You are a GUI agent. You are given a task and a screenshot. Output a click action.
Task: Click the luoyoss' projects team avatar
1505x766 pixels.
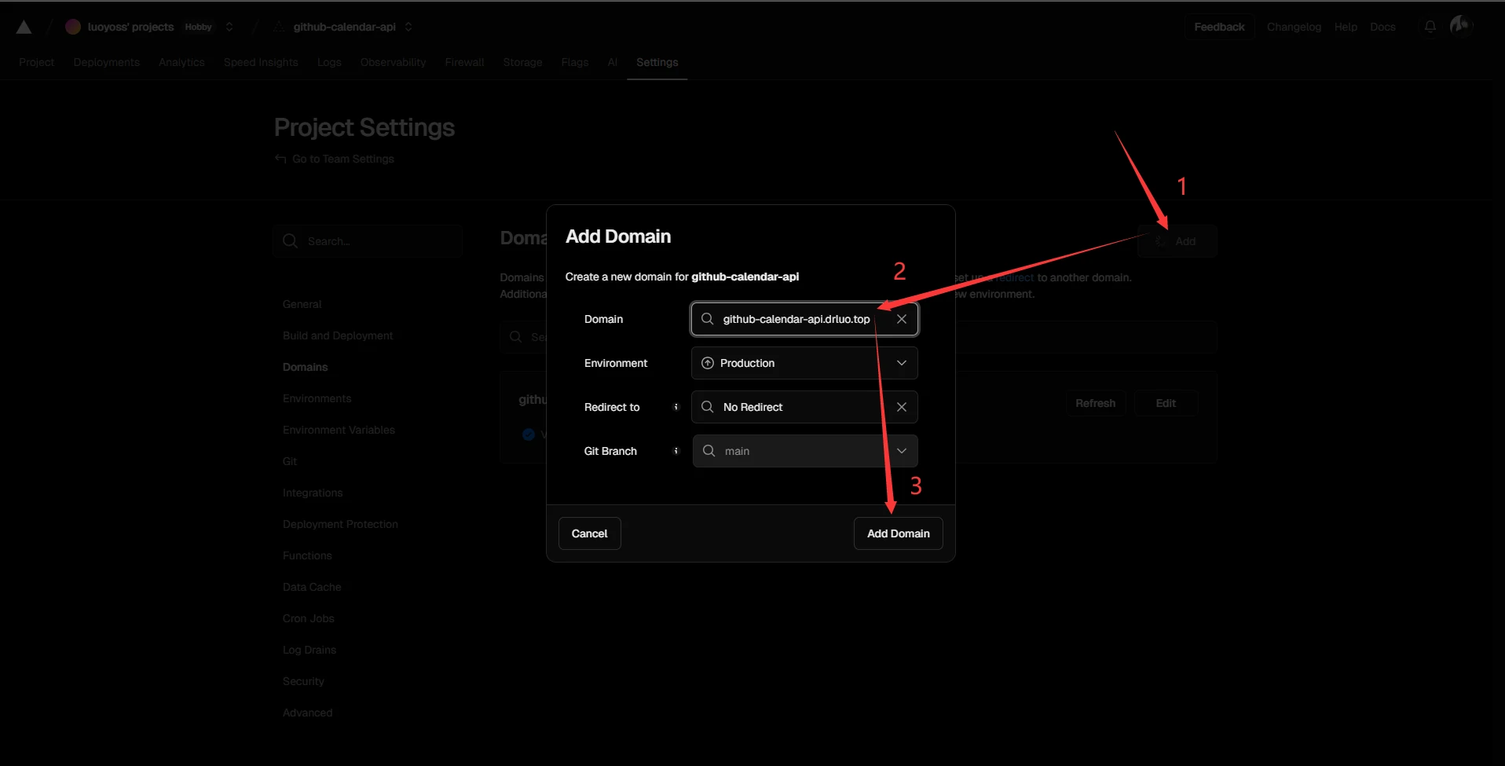pyautogui.click(x=73, y=27)
